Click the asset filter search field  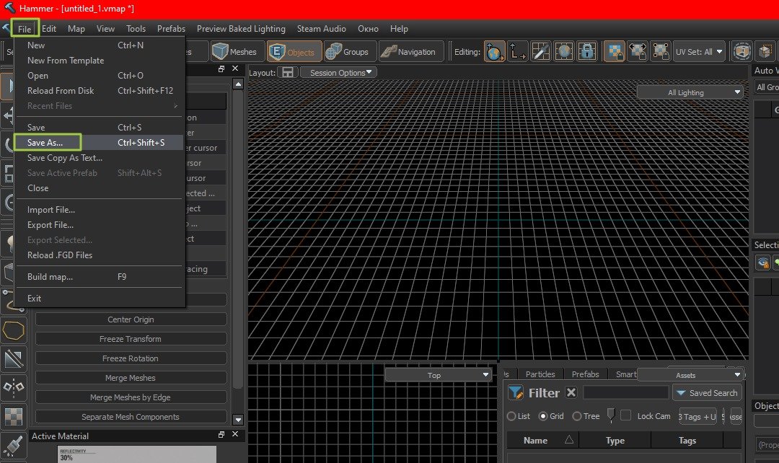[625, 393]
